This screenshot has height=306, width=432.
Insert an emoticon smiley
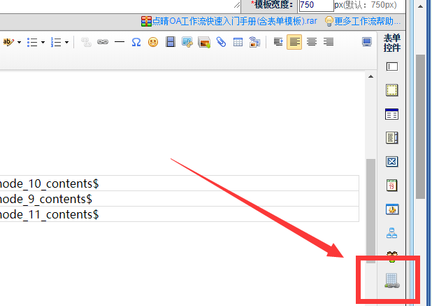pyautogui.click(x=153, y=42)
